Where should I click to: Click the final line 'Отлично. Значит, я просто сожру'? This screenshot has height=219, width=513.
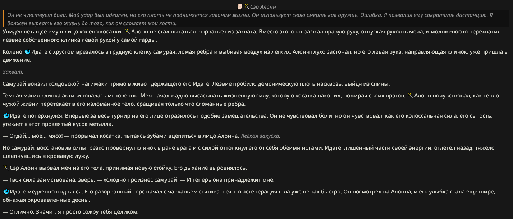tap(70, 212)
